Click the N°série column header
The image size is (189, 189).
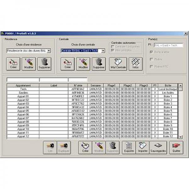tap(77, 85)
